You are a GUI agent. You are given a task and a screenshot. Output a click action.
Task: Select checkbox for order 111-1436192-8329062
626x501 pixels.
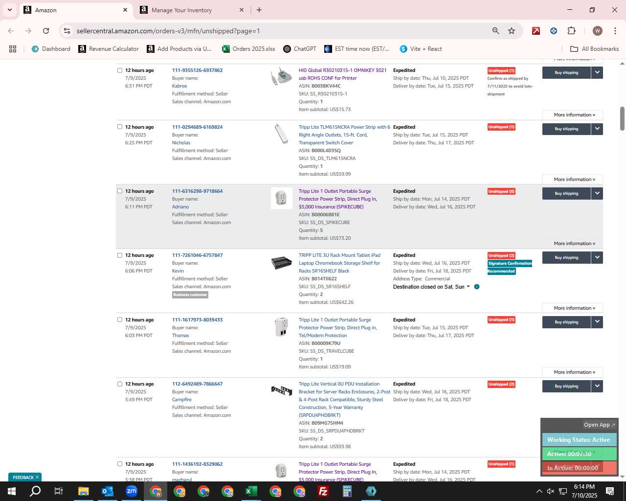119,464
